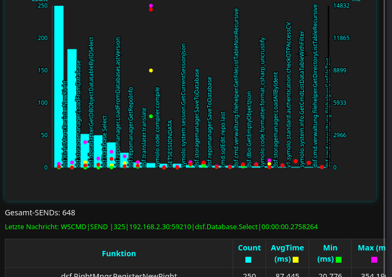Viewport: 392px width, 277px height.
Task: Click yellow average point for compiler.compile
Action: click(x=151, y=71)
